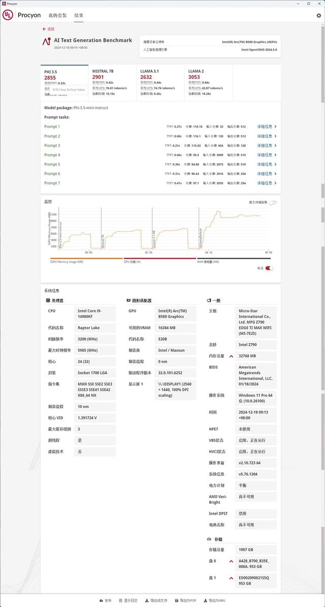This screenshot has height=607, width=325.
Task: Toggle the 标记 markers switch
Action: 269,268
